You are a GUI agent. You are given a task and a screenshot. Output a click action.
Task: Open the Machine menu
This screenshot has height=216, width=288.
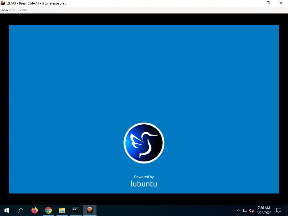9,10
